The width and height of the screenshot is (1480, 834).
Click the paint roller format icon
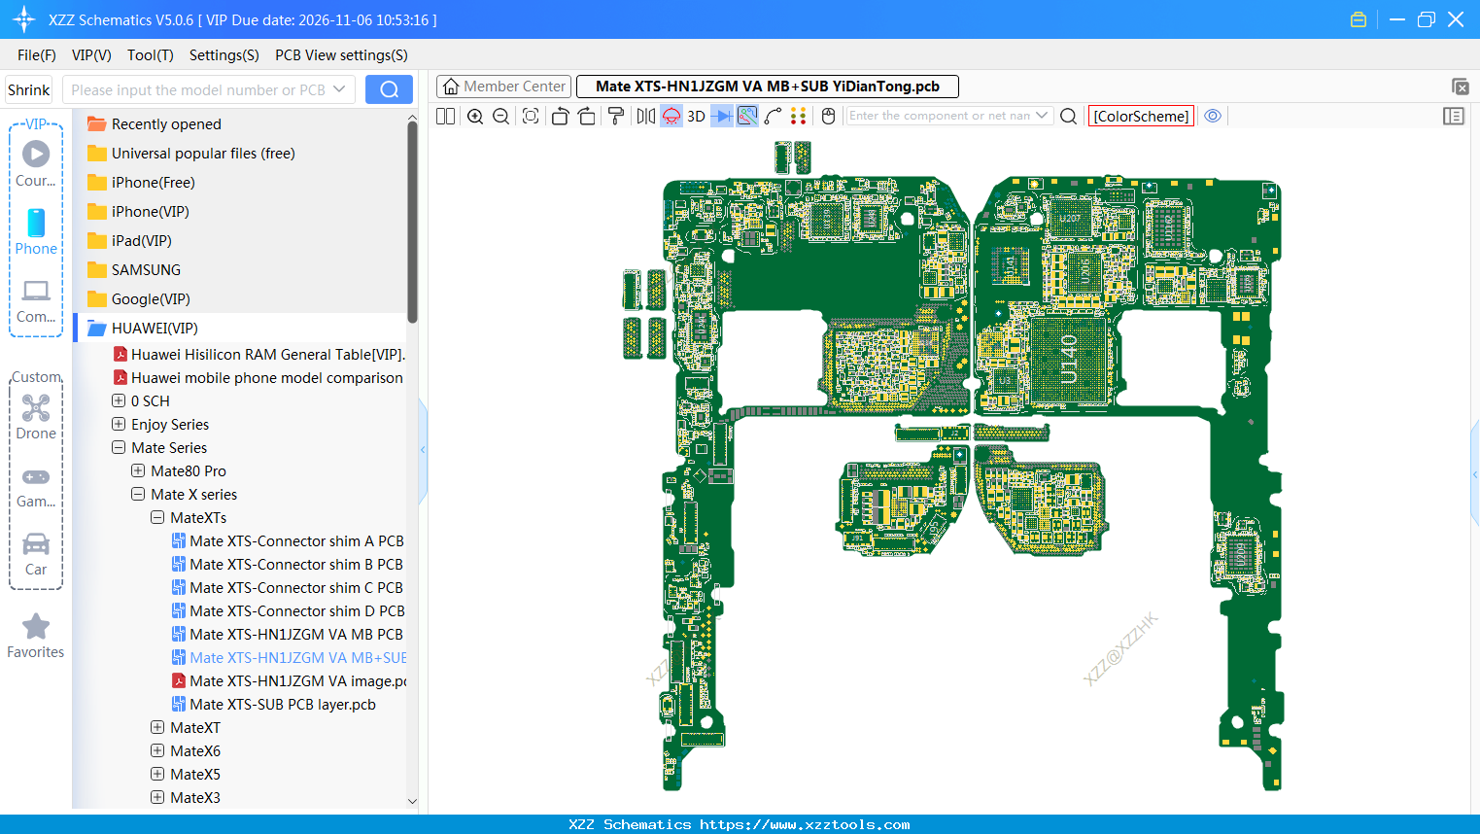tap(616, 117)
